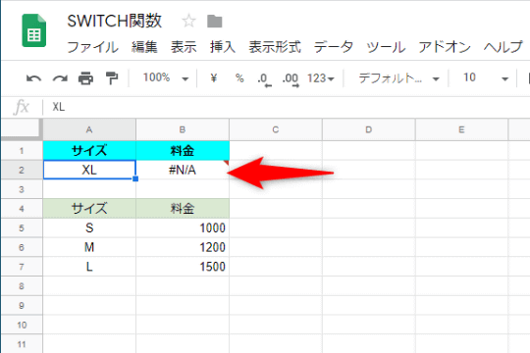Select row 6 header

(22, 247)
